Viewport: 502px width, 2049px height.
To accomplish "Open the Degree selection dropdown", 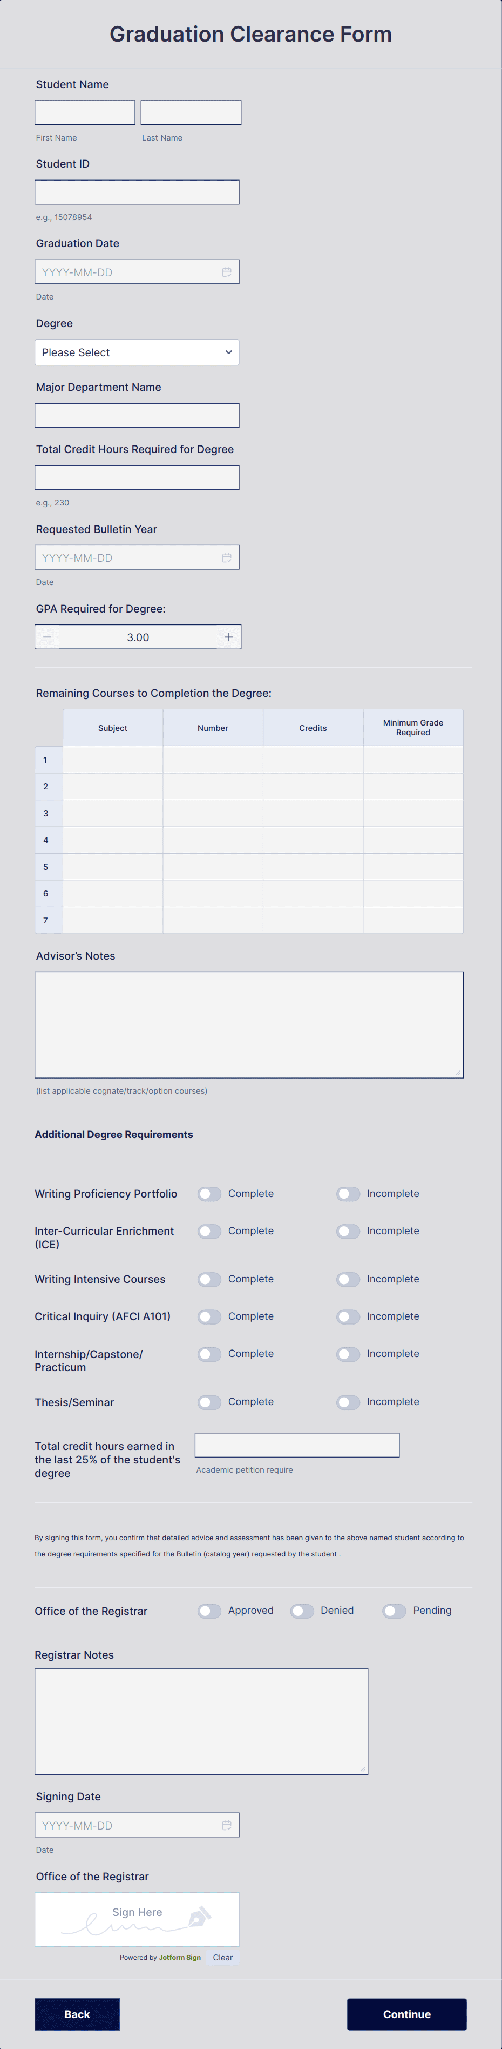I will coord(137,351).
